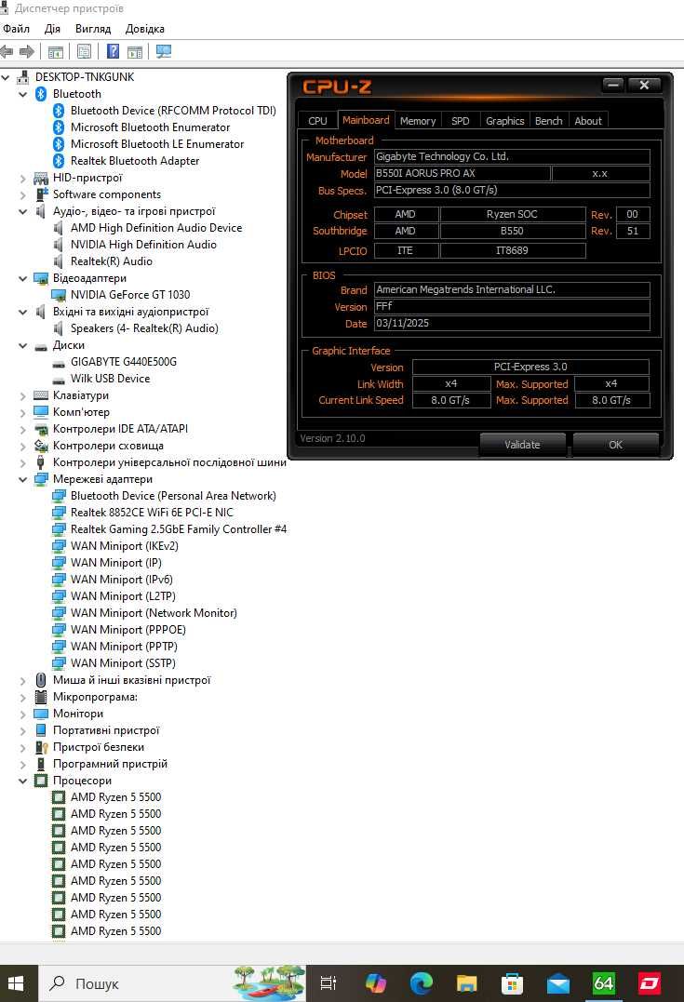This screenshot has width=684, height=1002.
Task: Expand Портативні пристрої node
Action: click(23, 730)
